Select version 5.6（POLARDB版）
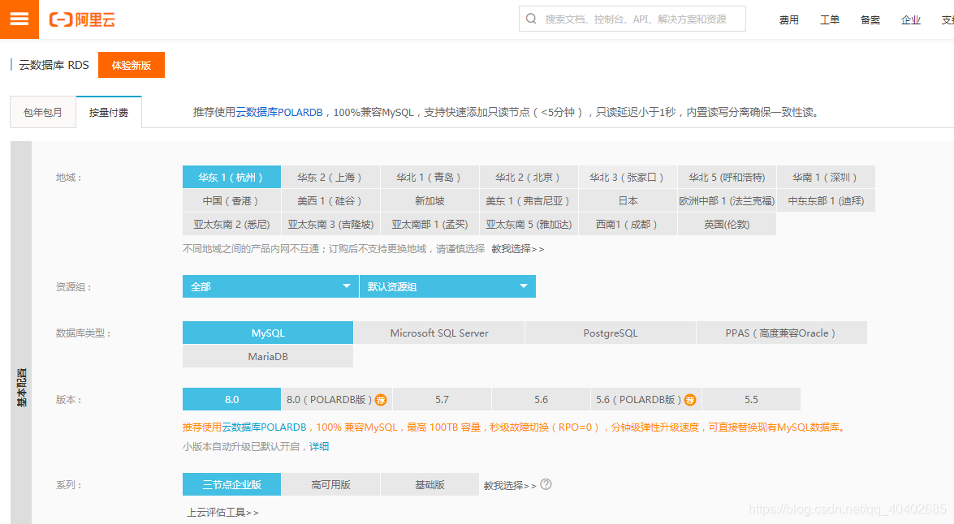 pyautogui.click(x=645, y=399)
